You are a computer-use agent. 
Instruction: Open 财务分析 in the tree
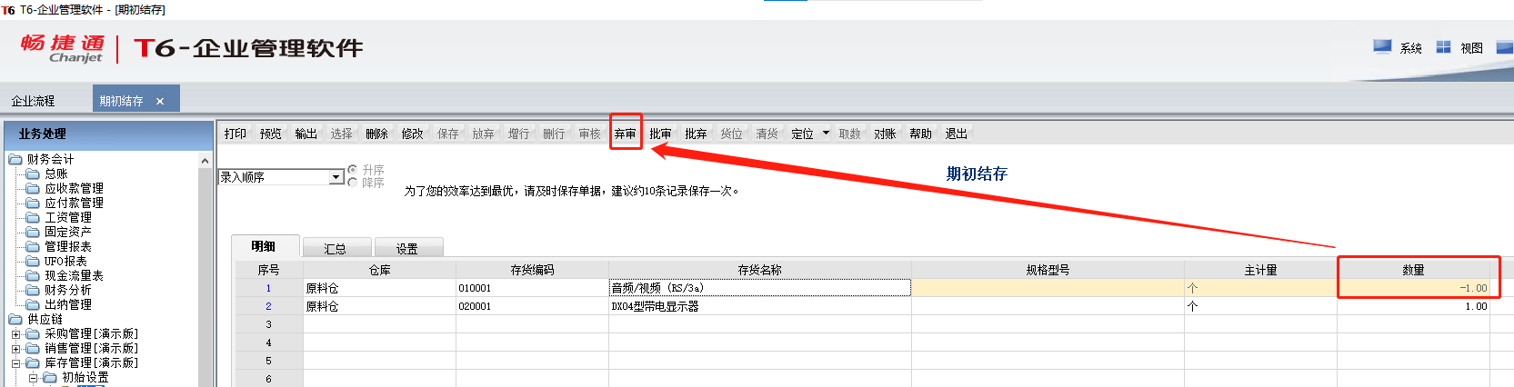click(x=68, y=290)
